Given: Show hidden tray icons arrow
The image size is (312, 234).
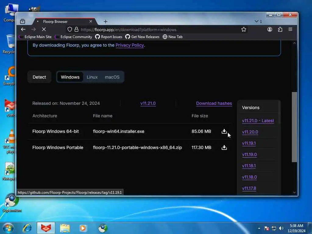Looking at the screenshot, I should click(x=259, y=228).
